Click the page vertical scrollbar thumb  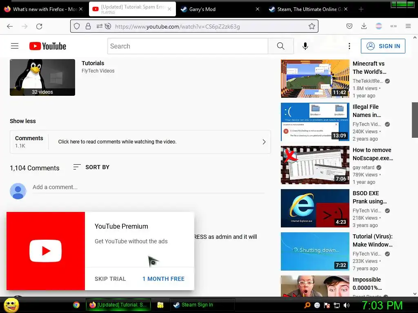coord(415,120)
